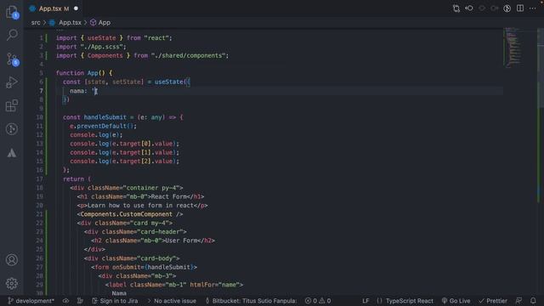Viewport: 544px width, 306px height.
Task: Change the LF end-of-line sequence
Action: click(365, 301)
